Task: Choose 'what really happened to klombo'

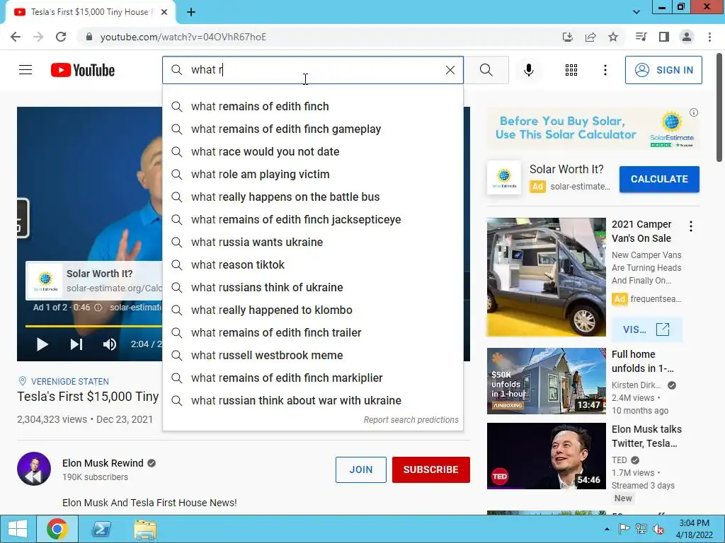Action: point(312,310)
